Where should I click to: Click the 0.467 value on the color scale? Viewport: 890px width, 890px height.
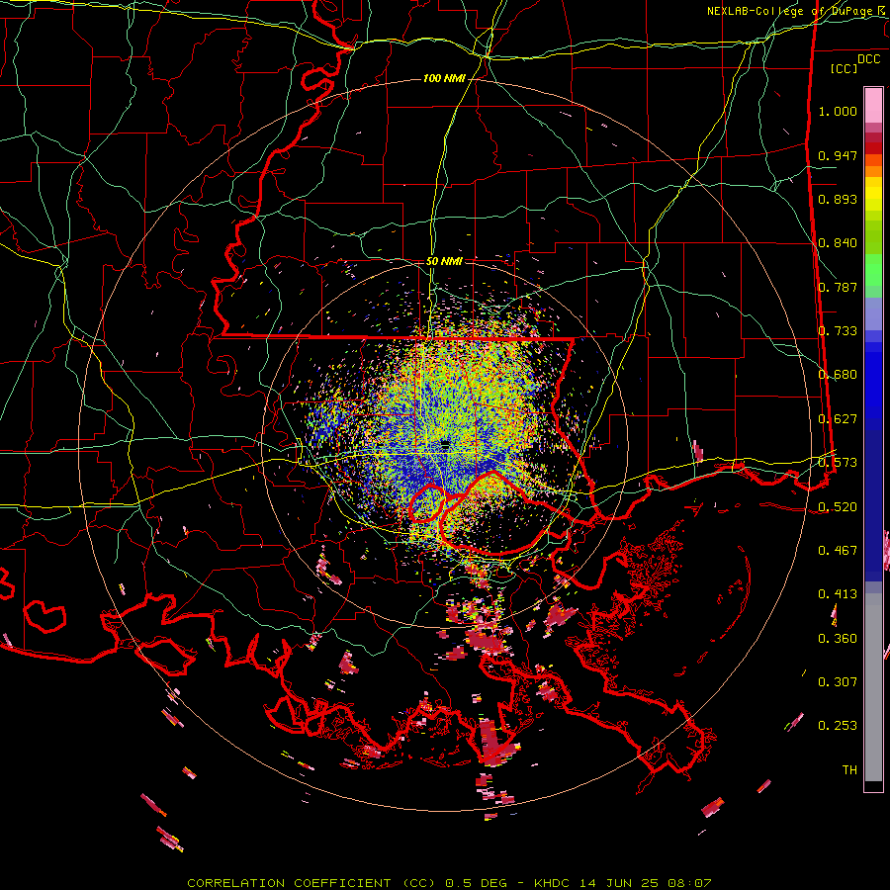coord(838,551)
